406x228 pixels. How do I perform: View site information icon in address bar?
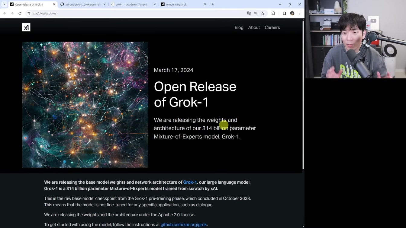29,13
